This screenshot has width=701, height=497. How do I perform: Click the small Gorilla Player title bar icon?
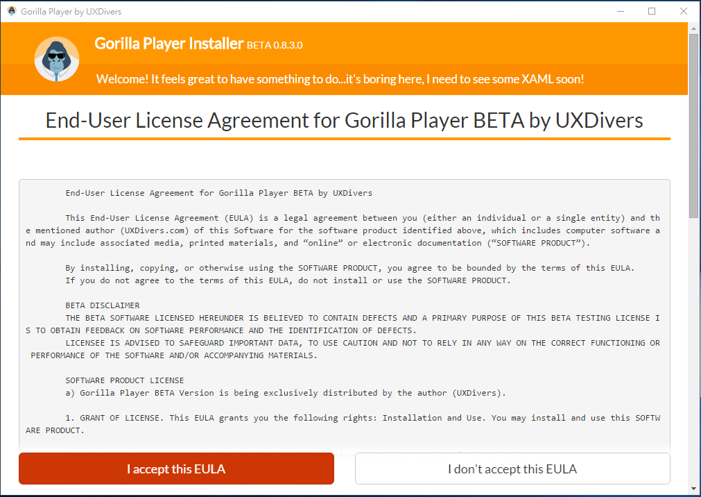(x=12, y=11)
